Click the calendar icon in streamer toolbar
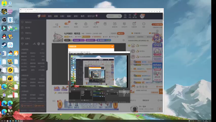This screenshot has width=216, height=122. tap(115, 24)
